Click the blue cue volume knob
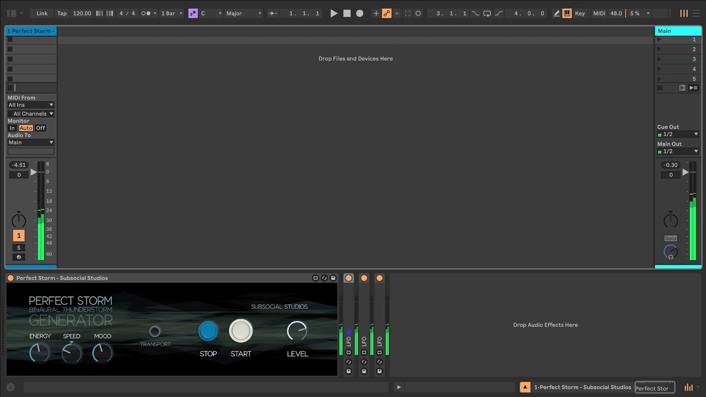Viewport: 706px width, 397px height. 671,253
